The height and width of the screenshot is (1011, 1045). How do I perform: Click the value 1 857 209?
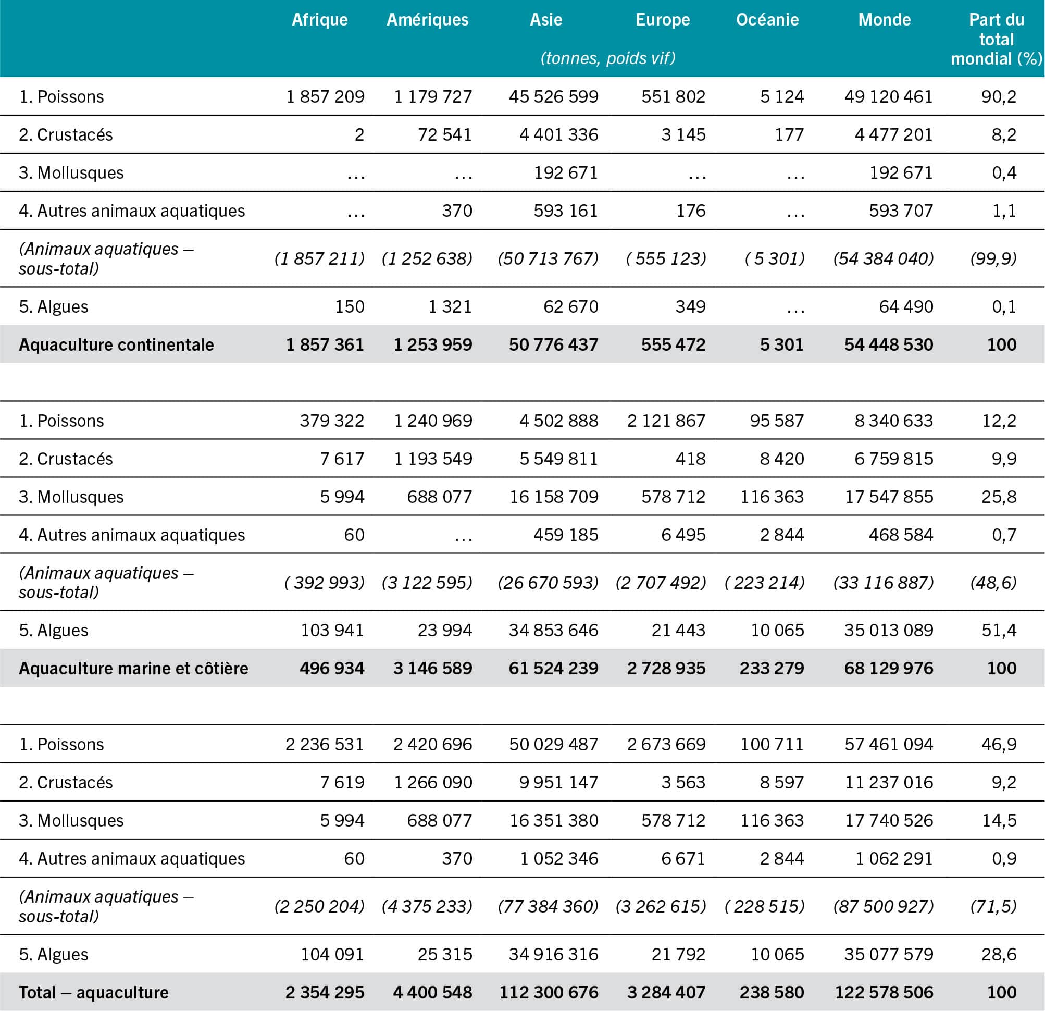click(325, 96)
